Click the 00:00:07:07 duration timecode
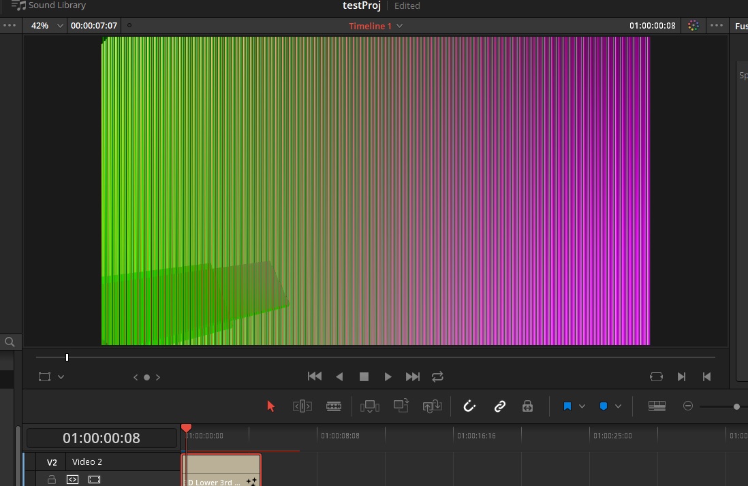 (x=94, y=26)
